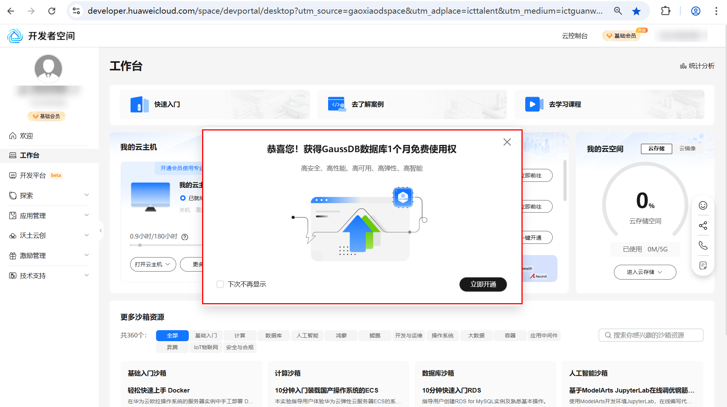
Task: Click the help icon beside 180小时
Action: (x=185, y=237)
